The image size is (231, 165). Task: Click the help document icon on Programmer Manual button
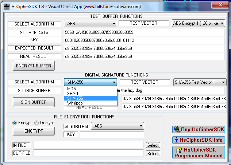click(x=179, y=150)
